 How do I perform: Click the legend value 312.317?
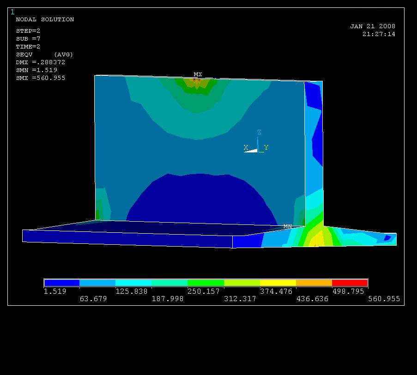pyautogui.click(x=240, y=299)
